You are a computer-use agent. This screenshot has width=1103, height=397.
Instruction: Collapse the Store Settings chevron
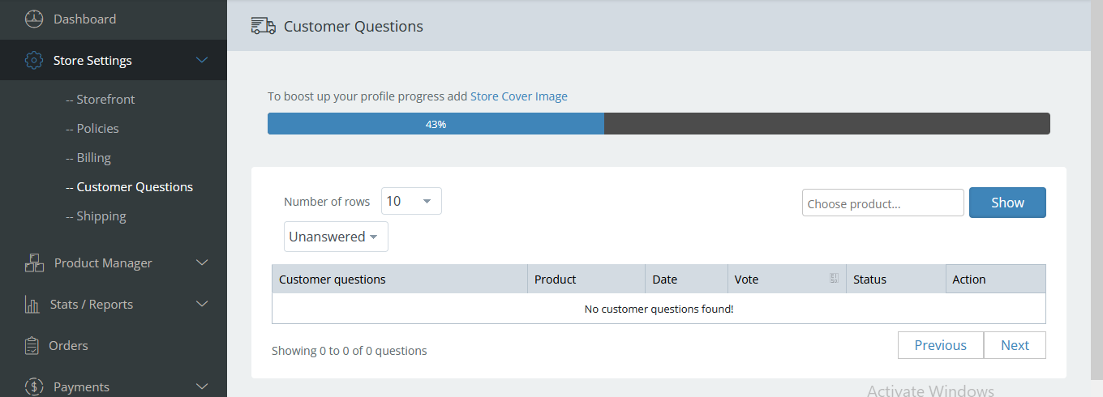pos(202,60)
